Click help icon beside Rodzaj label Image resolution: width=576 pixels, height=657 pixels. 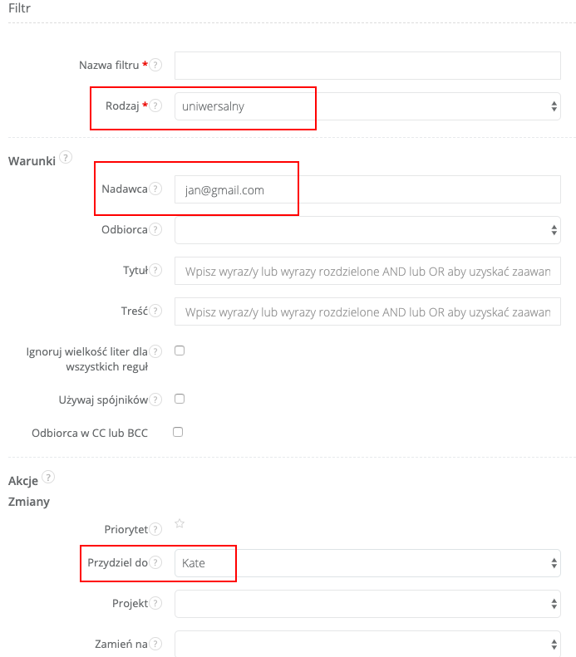155,105
